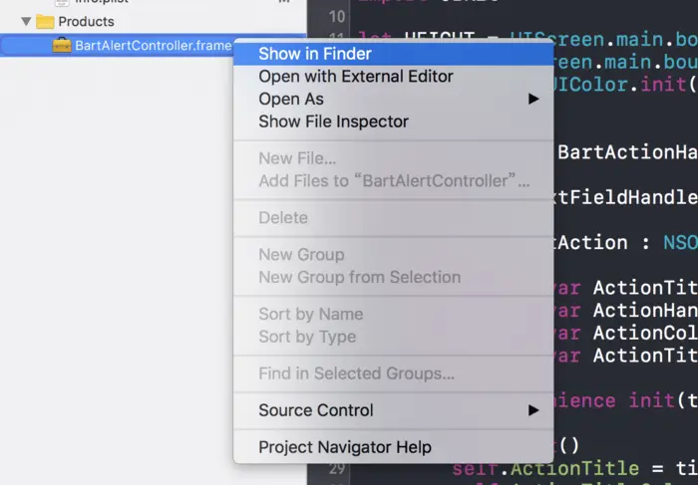Choose Sort by Type

[307, 337]
